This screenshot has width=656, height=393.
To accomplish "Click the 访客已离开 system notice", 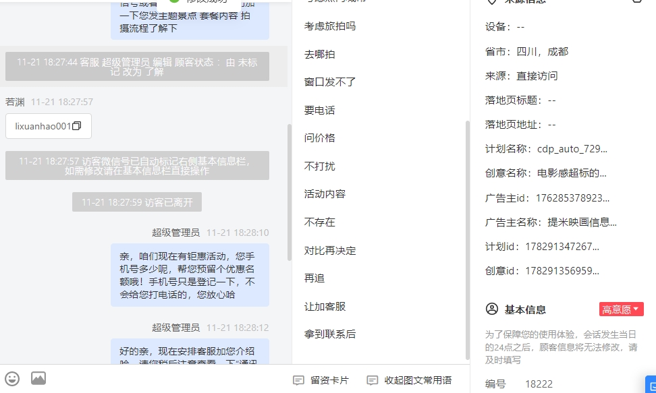I will click(137, 202).
